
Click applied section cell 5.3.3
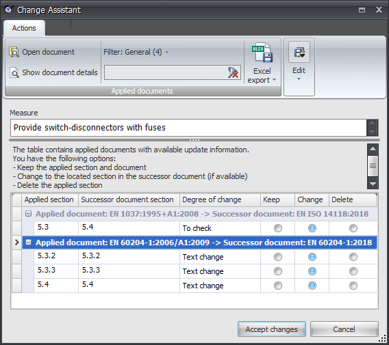[56, 271]
